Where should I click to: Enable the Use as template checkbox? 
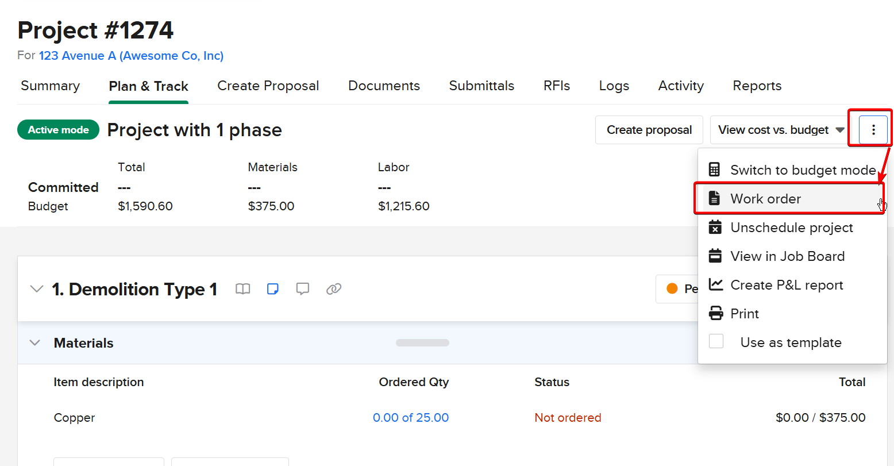click(x=716, y=342)
